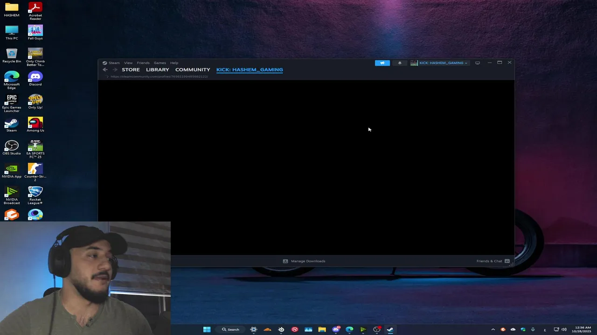597x335 pixels.
Task: Open the Help menu in Steam
Action: (x=174, y=63)
